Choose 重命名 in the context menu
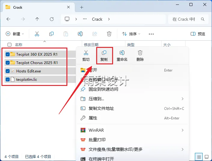 pos(122,56)
